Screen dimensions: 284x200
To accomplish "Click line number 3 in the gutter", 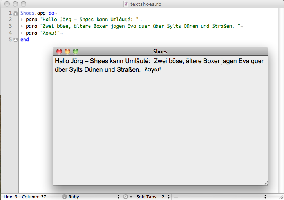I will tap(10, 26).
